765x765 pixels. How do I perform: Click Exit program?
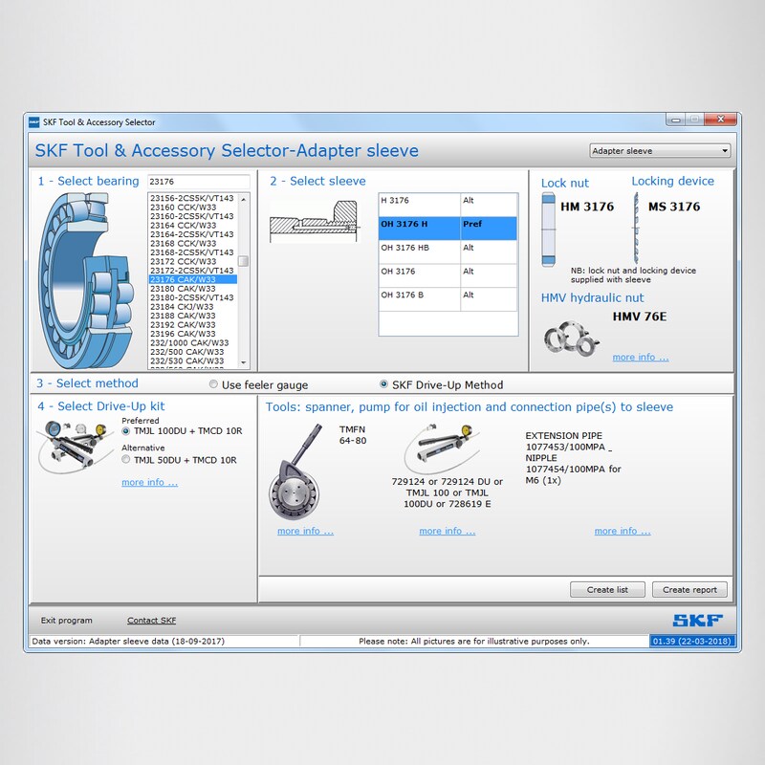[x=66, y=620]
